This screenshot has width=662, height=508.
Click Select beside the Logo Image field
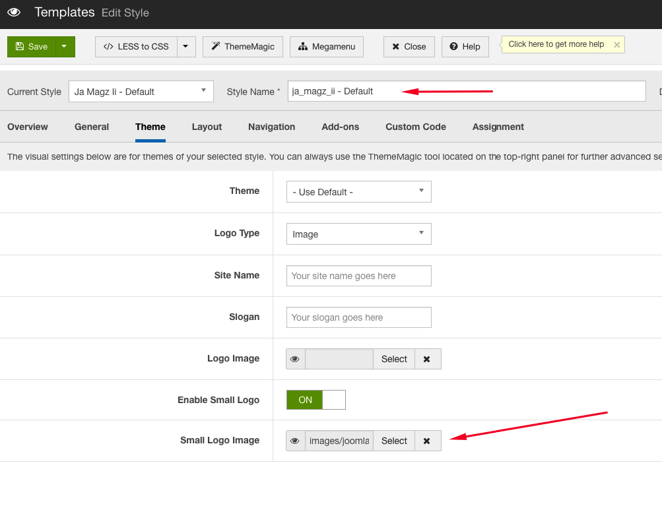394,359
